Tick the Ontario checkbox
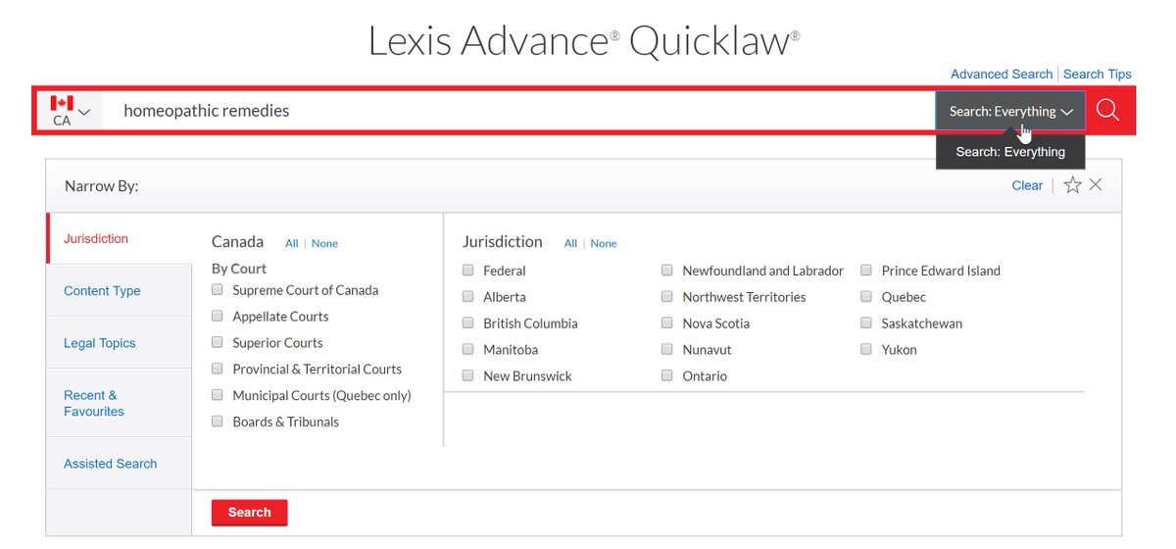The width and height of the screenshot is (1176, 549). coord(666,375)
